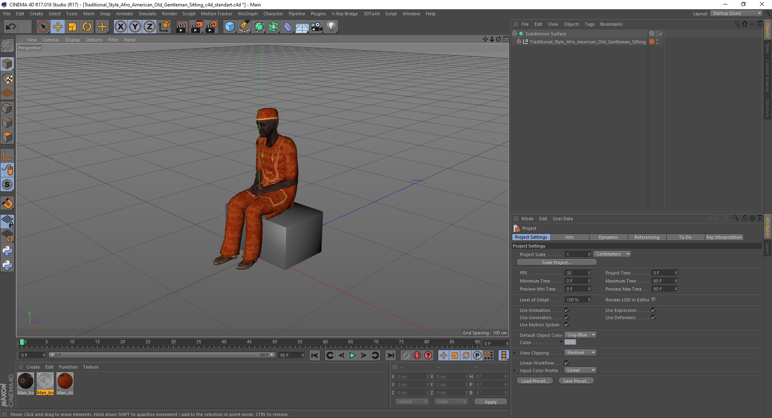Toggle Use Deformers checkbox
The width and height of the screenshot is (772, 418).
coord(653,318)
